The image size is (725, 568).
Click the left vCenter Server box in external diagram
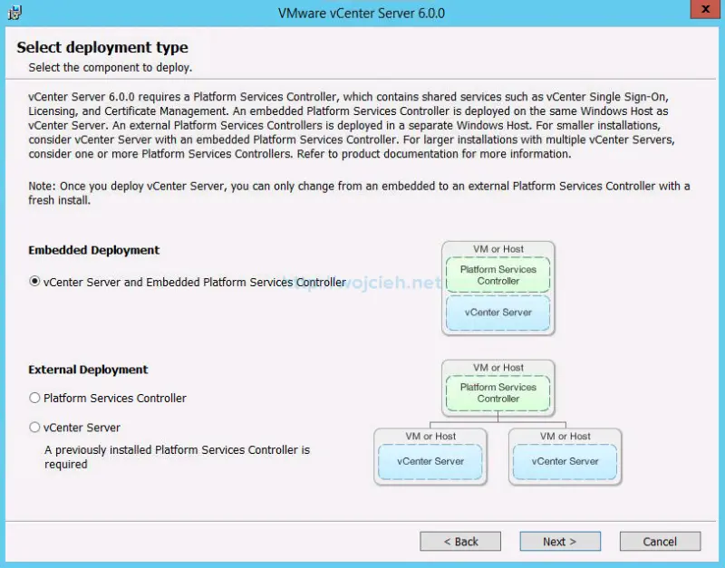430,461
